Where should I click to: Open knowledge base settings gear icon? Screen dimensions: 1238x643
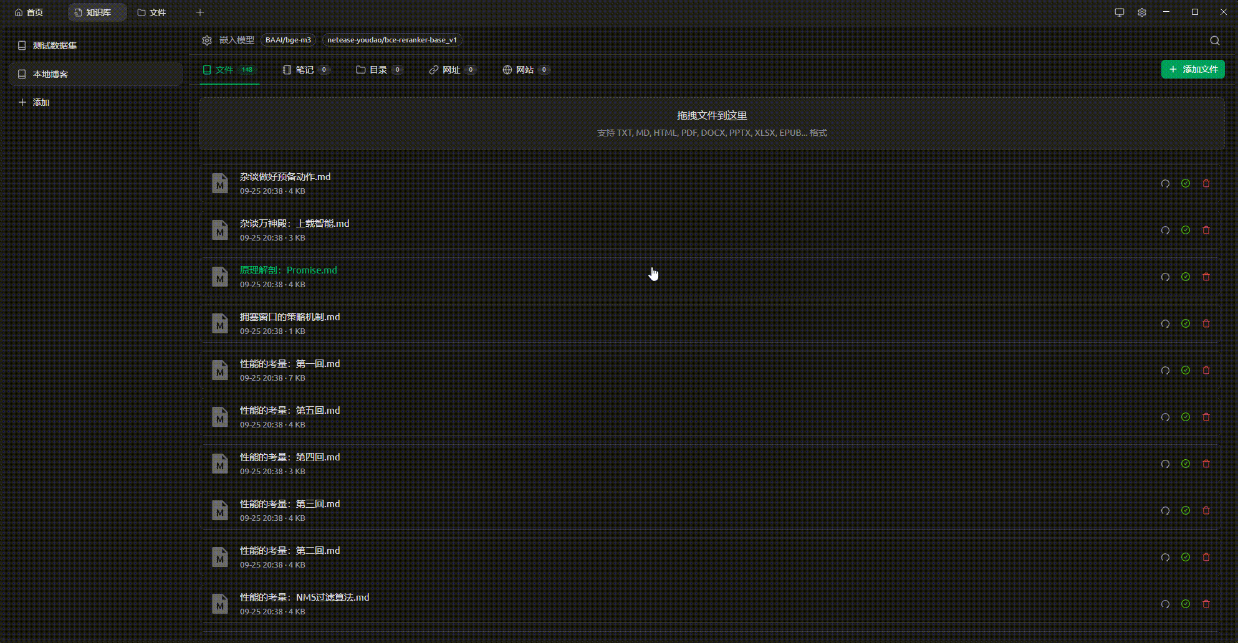207,40
